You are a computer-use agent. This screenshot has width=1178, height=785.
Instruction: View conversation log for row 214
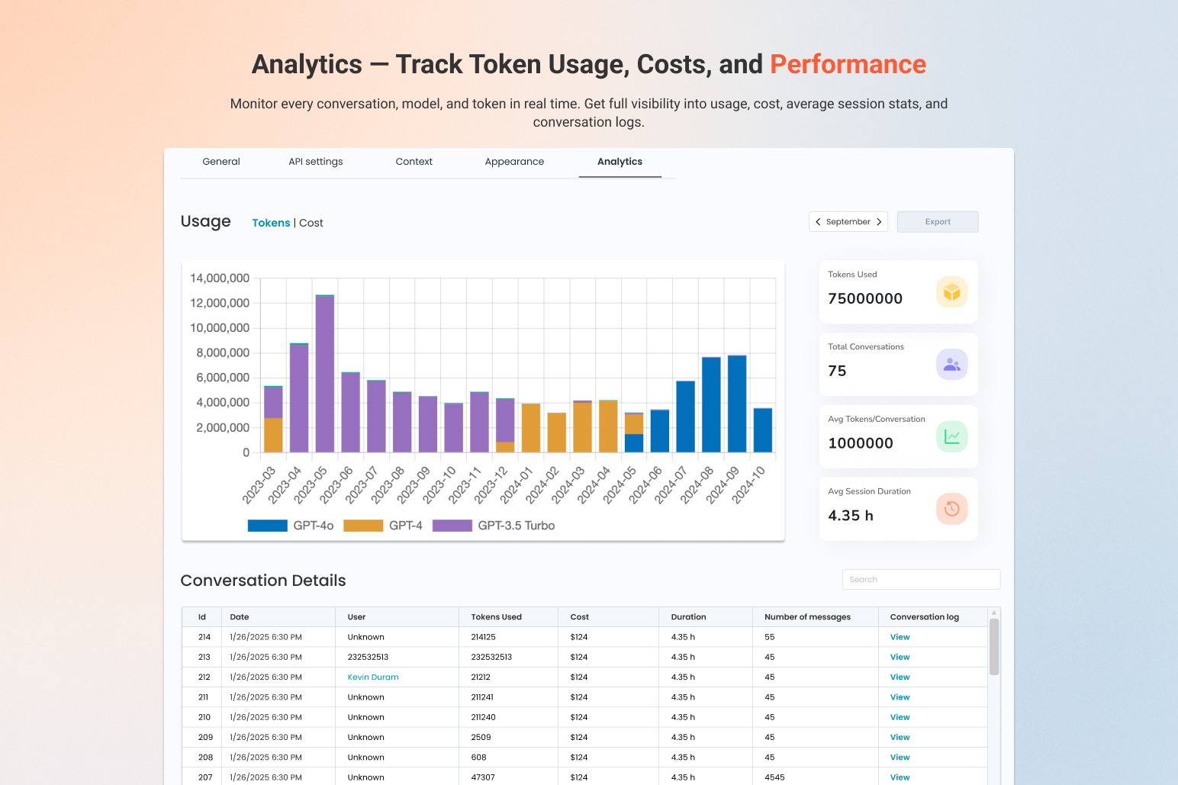[900, 636]
